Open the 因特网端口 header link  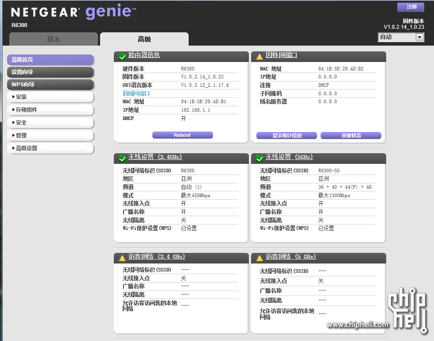281,55
